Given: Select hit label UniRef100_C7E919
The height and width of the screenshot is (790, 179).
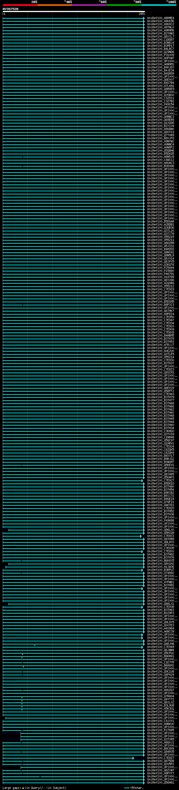Looking at the screenshot, I should click(x=161, y=289).
